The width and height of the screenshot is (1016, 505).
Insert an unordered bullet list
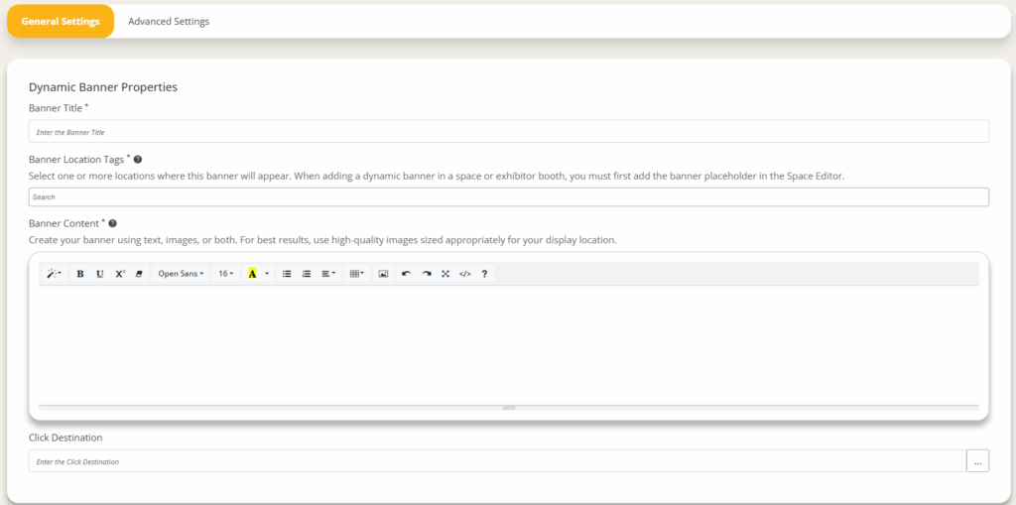pyautogui.click(x=287, y=274)
